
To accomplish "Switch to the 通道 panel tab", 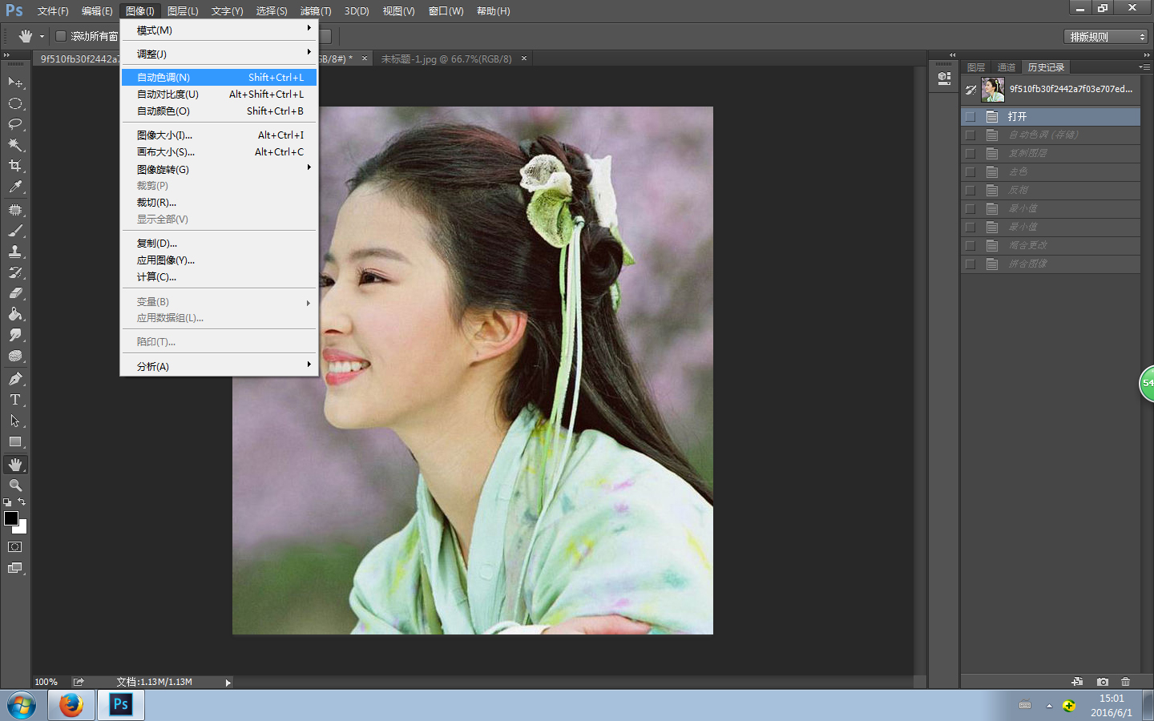I will 1006,67.
